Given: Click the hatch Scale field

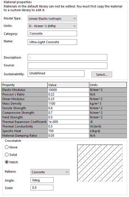Looking at the screenshot, I should (x=42, y=188).
